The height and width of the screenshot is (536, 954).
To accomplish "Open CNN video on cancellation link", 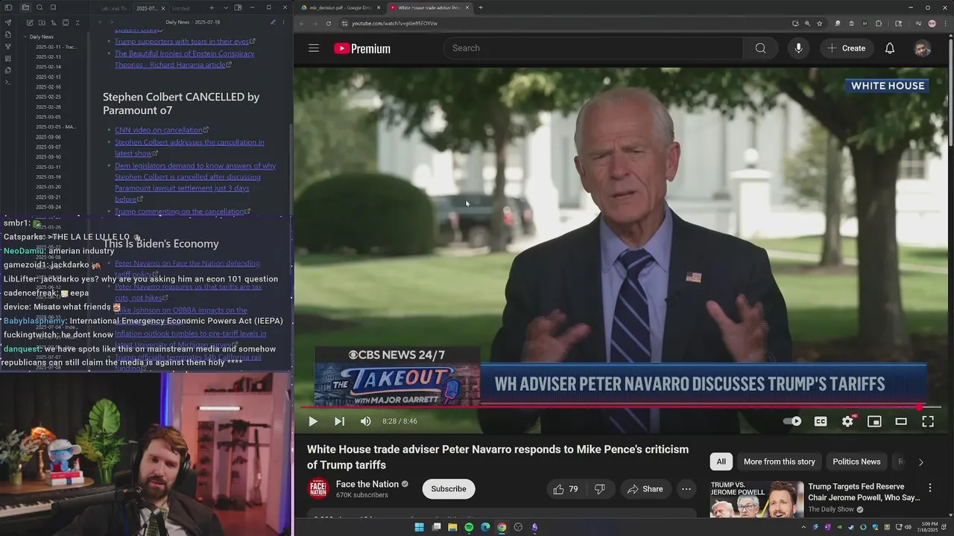I will coord(159,130).
